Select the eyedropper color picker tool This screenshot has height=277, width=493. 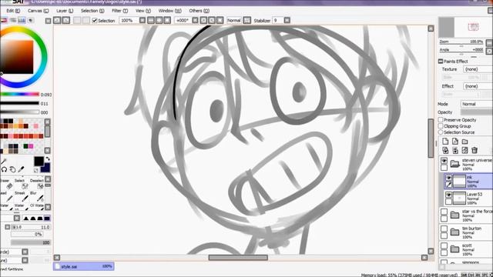point(21,169)
